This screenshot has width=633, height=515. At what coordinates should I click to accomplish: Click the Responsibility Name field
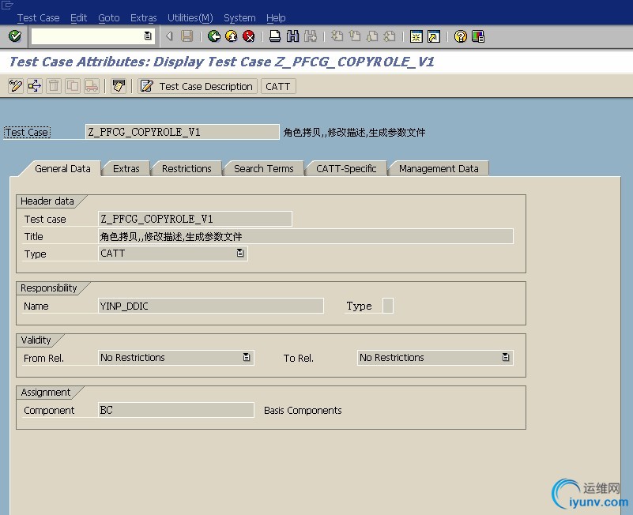210,306
